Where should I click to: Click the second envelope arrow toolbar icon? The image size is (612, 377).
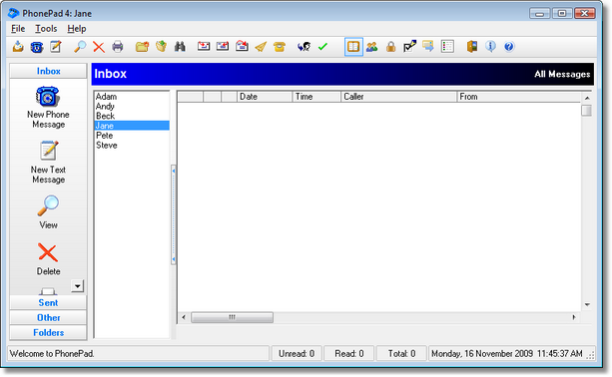(x=223, y=47)
